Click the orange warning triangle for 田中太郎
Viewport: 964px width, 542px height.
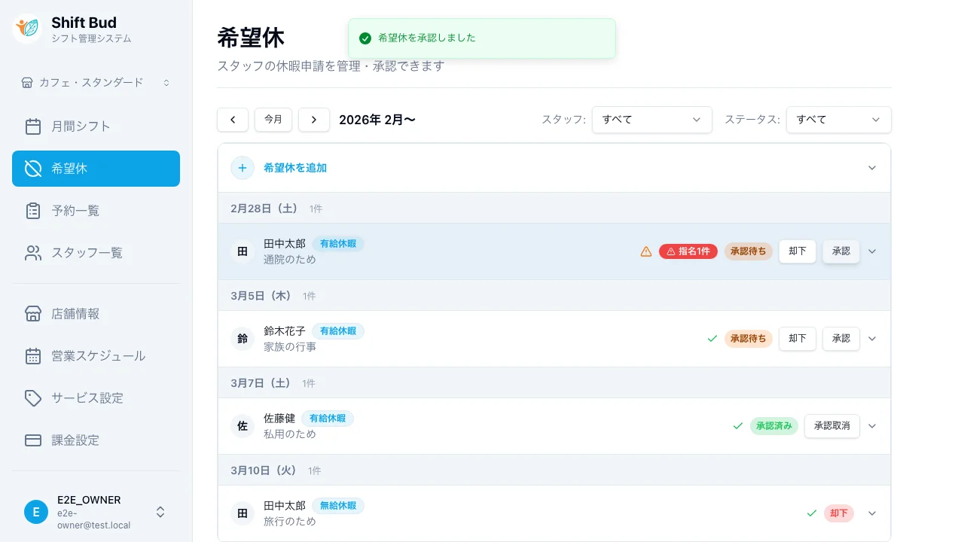645,251
